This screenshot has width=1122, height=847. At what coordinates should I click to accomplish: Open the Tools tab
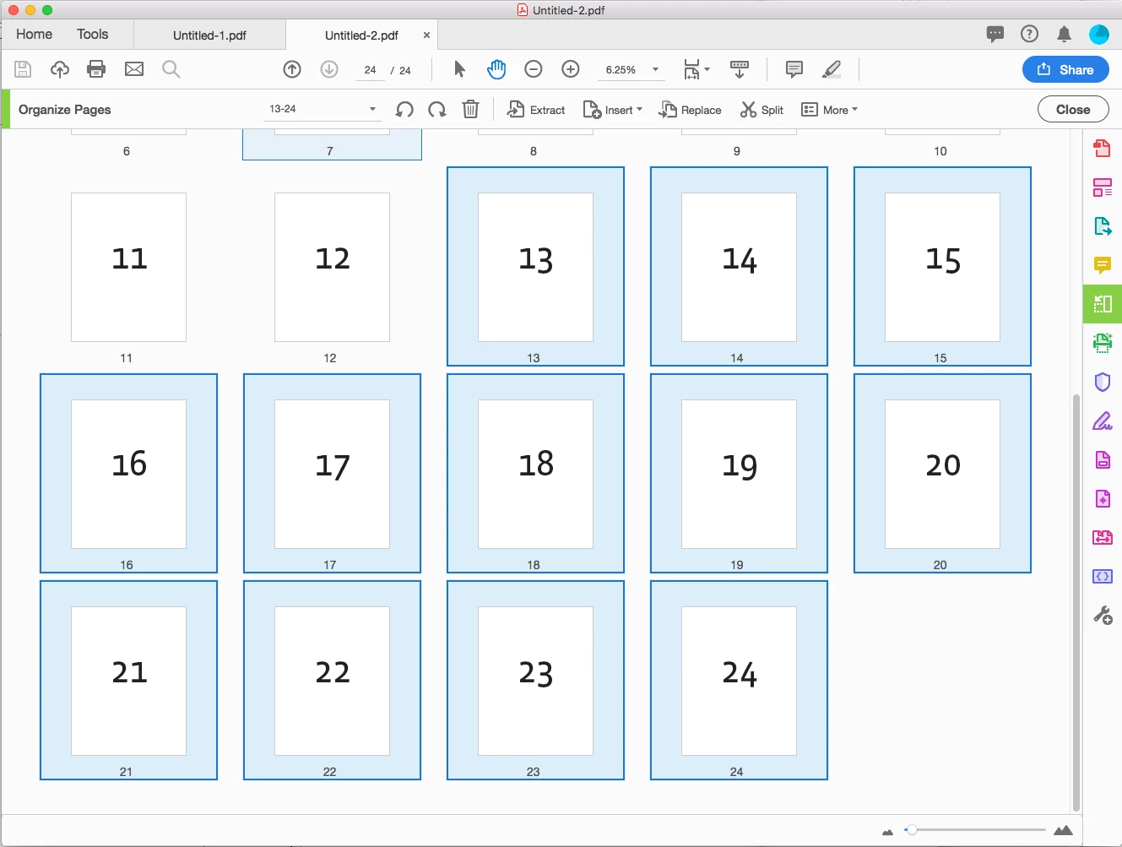click(x=93, y=34)
